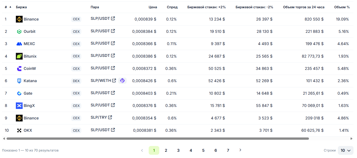This screenshot has width=357, height=158.
Task: Jump to page 7 of results
Action: pos(228,150)
